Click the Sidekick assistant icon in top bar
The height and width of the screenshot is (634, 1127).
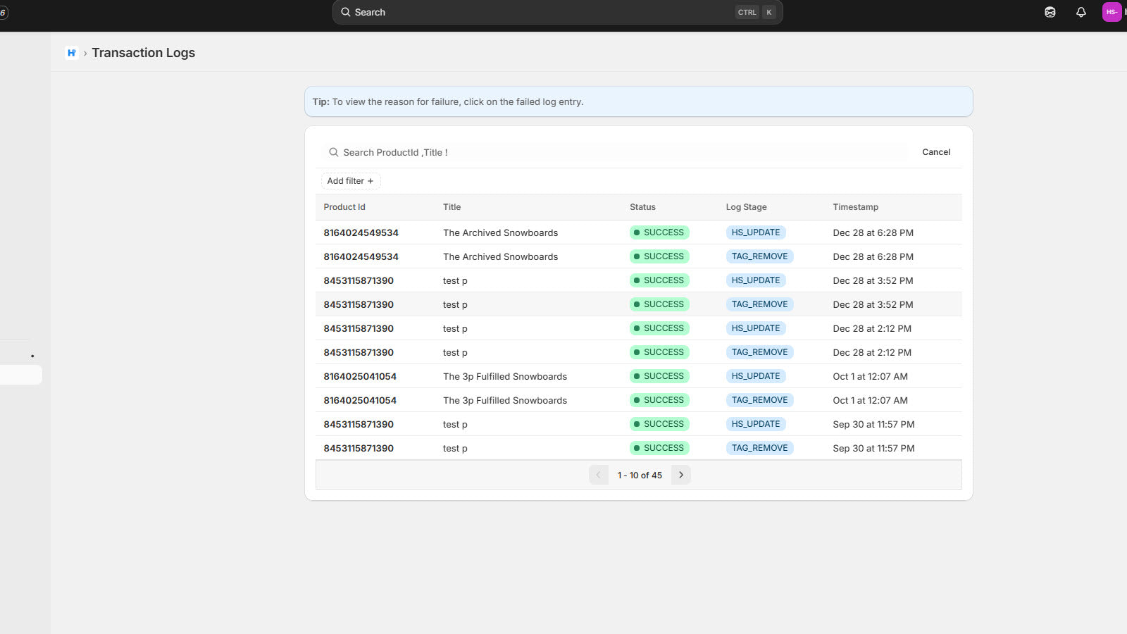tap(1050, 12)
